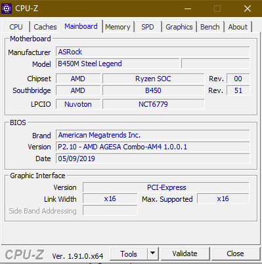Select the Nuvoton LPCIO vendor value

pyautogui.click(x=78, y=104)
